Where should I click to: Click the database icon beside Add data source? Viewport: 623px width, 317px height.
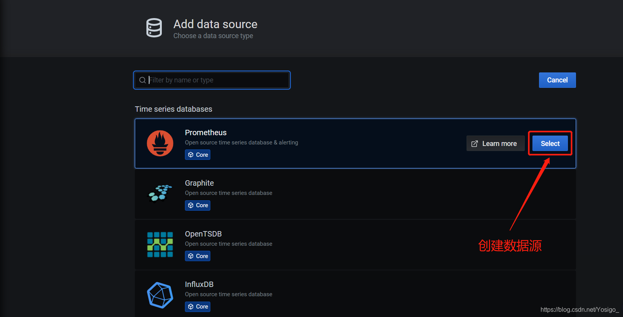click(154, 28)
